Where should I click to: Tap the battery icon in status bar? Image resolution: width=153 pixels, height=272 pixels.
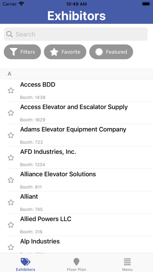(x=146, y=4)
